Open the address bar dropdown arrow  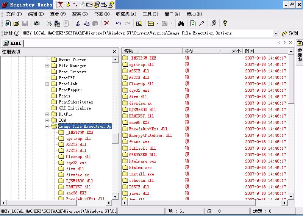(276, 33)
